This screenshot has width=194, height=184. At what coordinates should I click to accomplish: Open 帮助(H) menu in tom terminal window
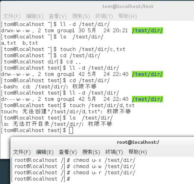(128, 16)
